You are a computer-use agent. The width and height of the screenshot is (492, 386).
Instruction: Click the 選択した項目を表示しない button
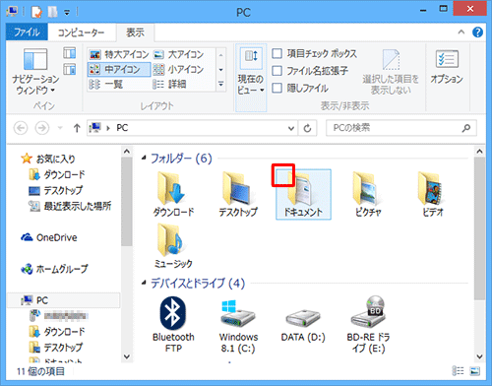tap(391, 72)
